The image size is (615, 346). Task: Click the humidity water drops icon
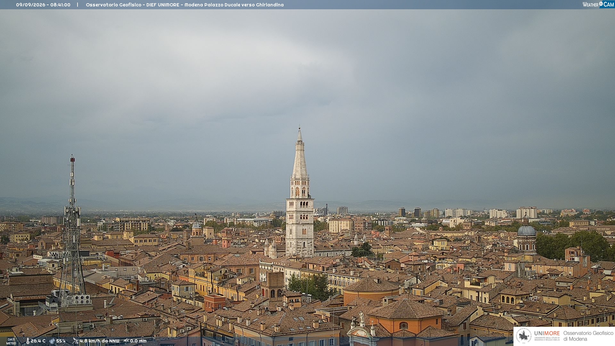52,341
